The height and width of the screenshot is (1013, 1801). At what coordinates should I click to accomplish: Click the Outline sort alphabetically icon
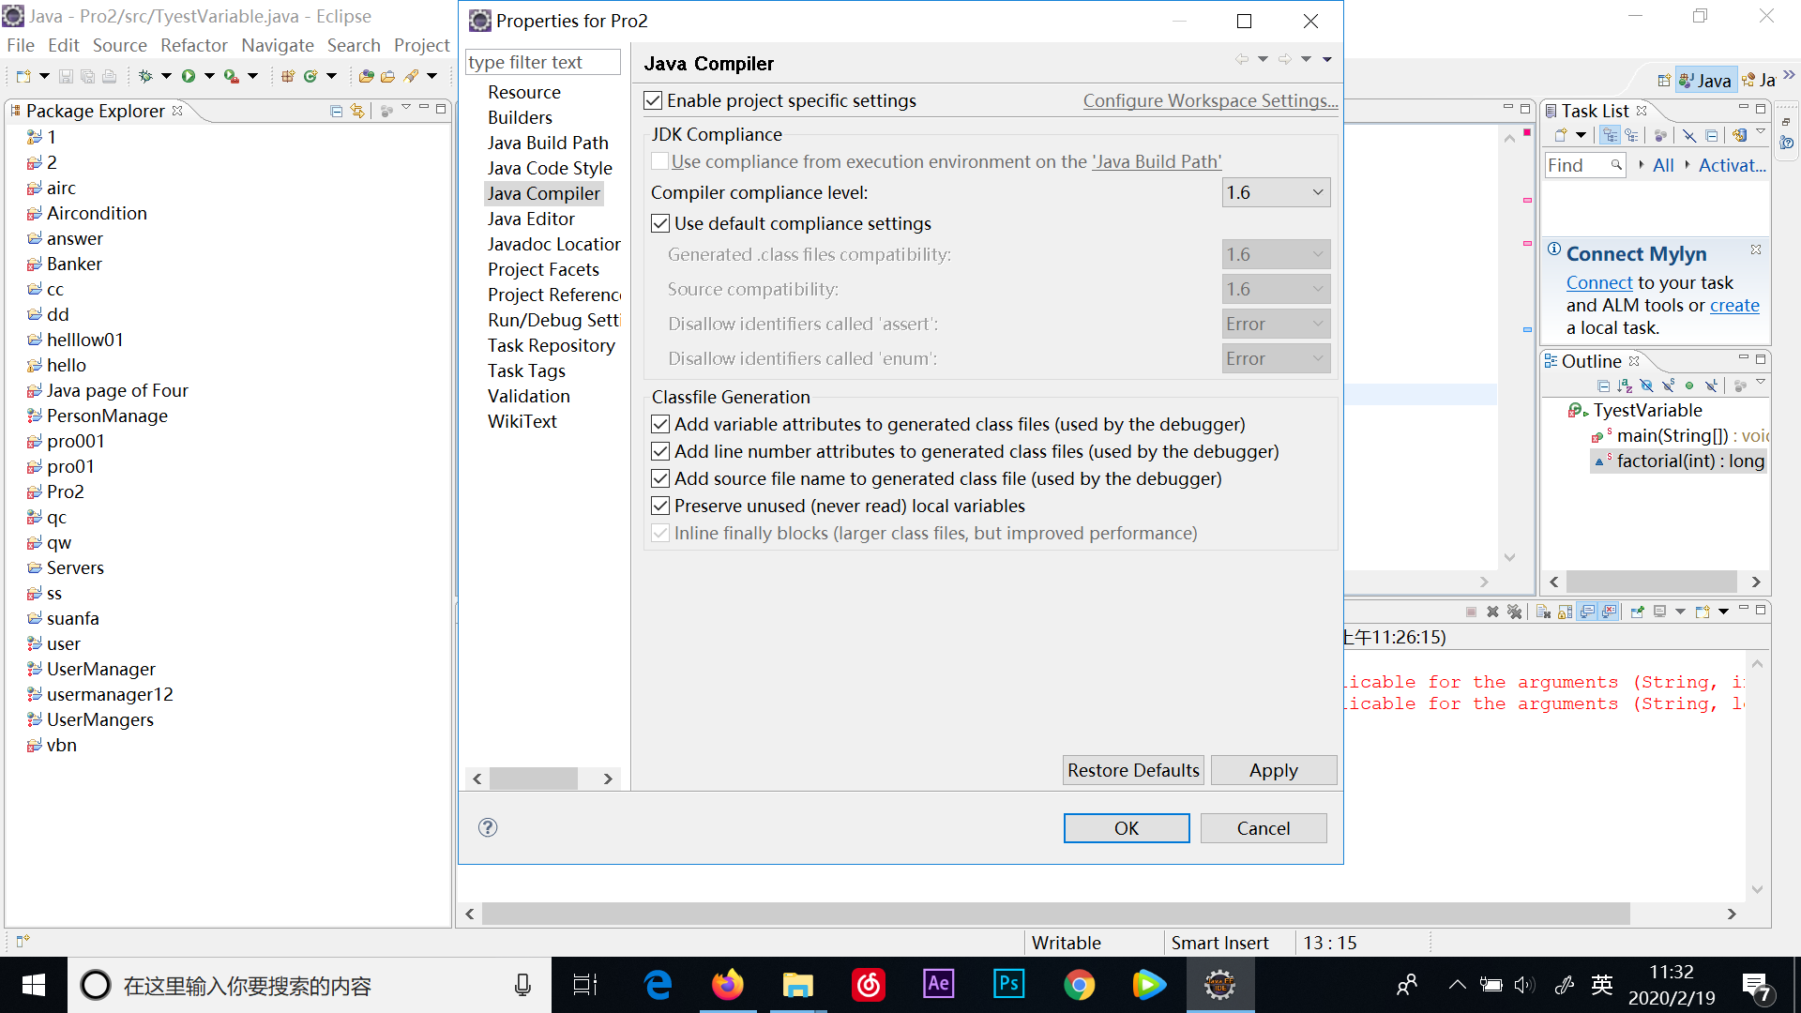point(1625,386)
